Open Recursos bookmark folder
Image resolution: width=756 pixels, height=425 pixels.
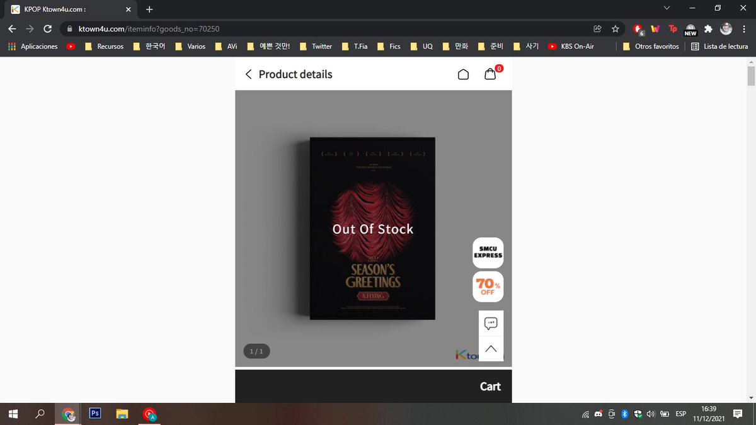click(x=104, y=47)
